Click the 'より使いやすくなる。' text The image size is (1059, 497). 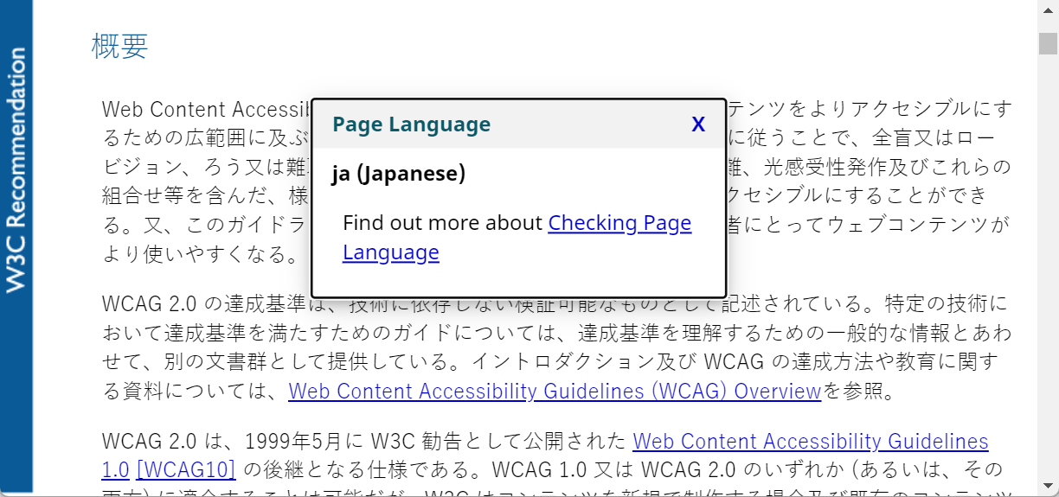pyautogui.click(x=200, y=256)
